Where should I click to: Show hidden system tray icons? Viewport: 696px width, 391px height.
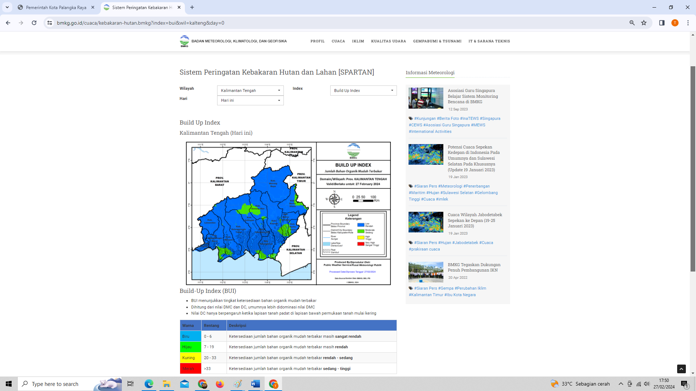[x=621, y=384]
